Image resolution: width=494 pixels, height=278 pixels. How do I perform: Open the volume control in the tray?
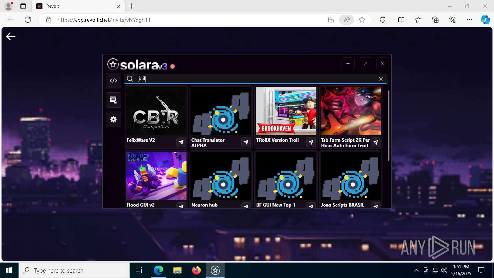tap(444, 270)
